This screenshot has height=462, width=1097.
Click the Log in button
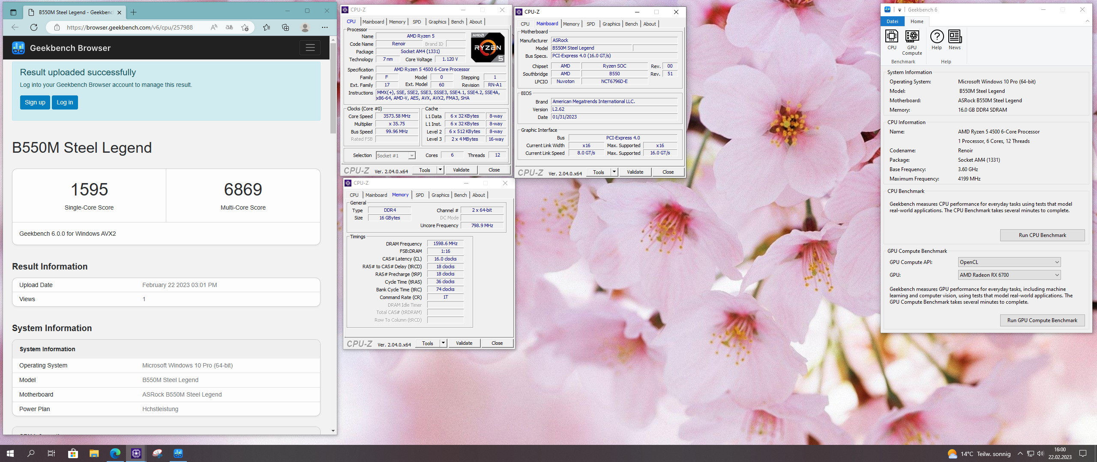pos(65,102)
